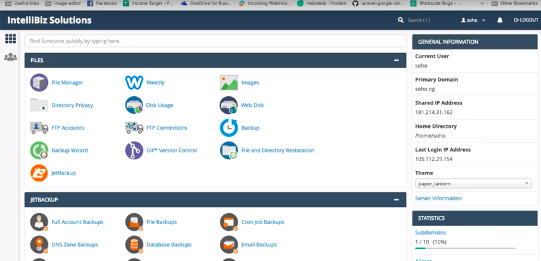Open the Git Version Control icon

(134, 150)
